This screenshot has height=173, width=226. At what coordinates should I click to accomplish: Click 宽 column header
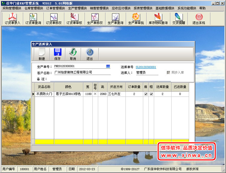click(x=88, y=87)
